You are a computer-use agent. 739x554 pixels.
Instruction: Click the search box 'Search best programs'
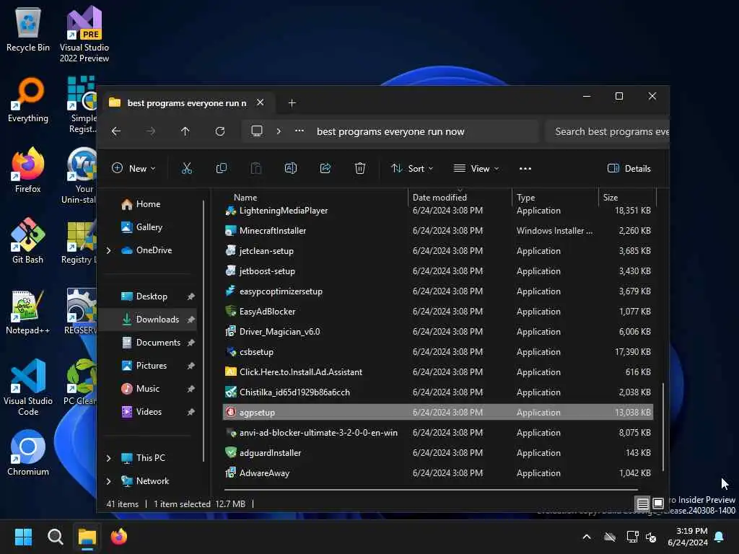point(607,131)
